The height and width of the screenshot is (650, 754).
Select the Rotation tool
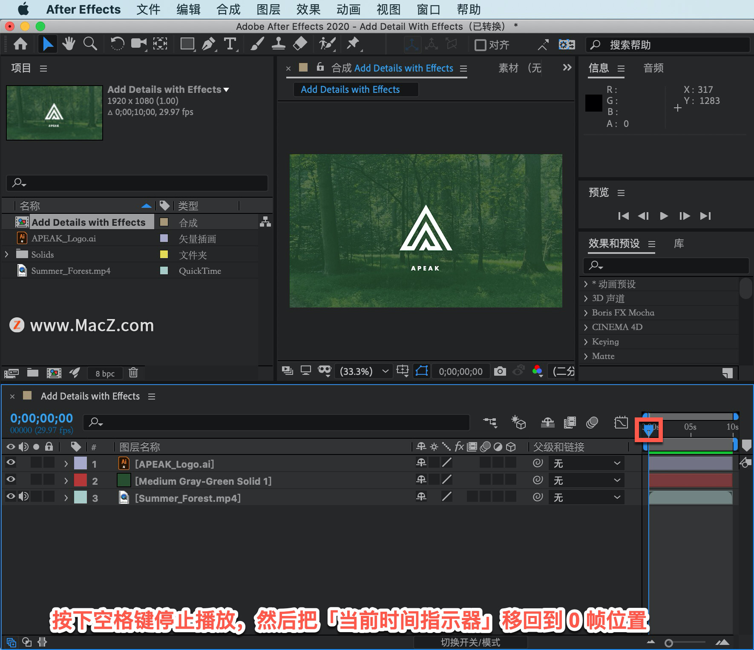(x=117, y=44)
